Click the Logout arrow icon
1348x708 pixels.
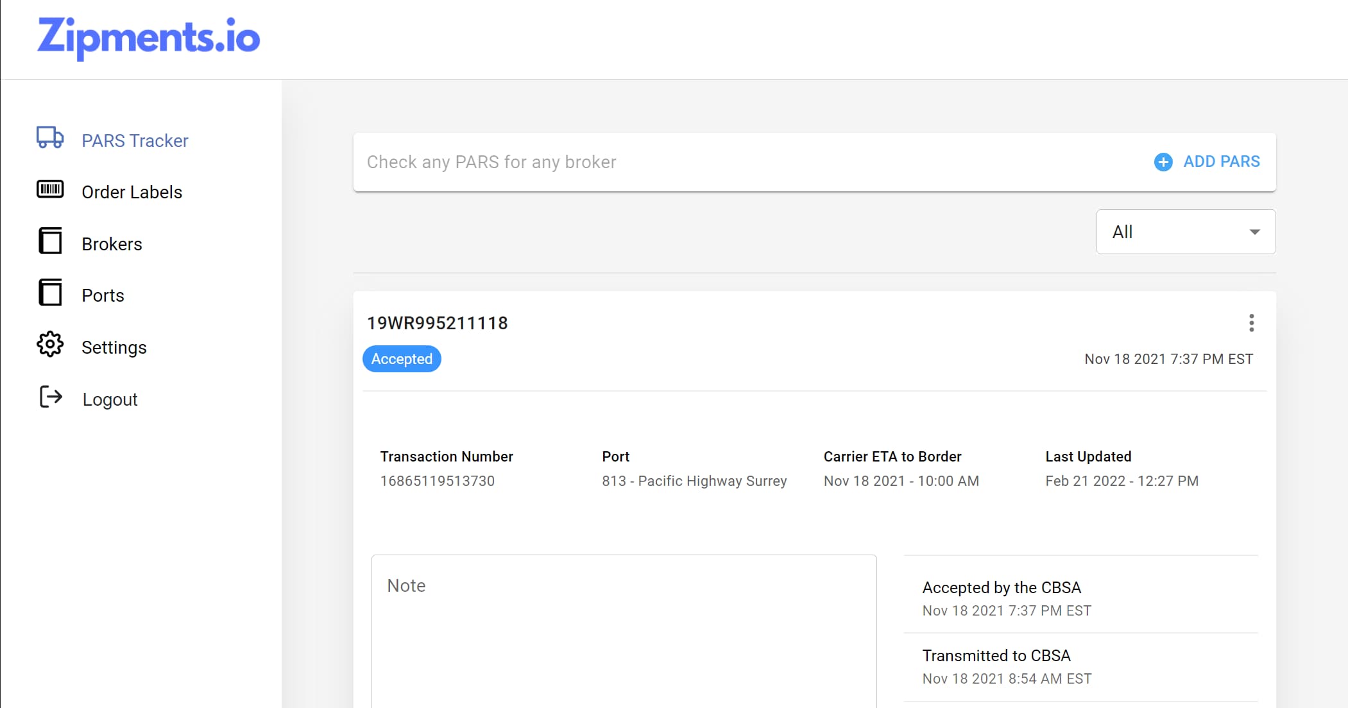[51, 397]
